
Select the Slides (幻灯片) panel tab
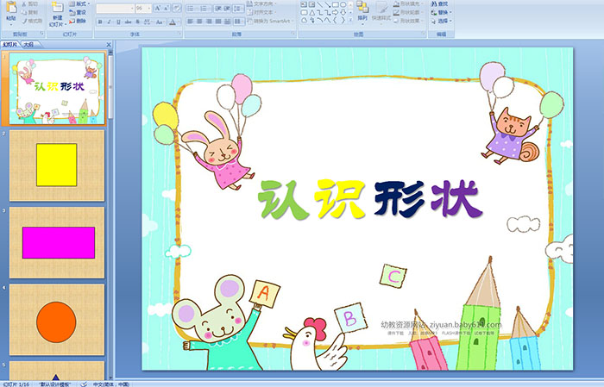coord(10,43)
